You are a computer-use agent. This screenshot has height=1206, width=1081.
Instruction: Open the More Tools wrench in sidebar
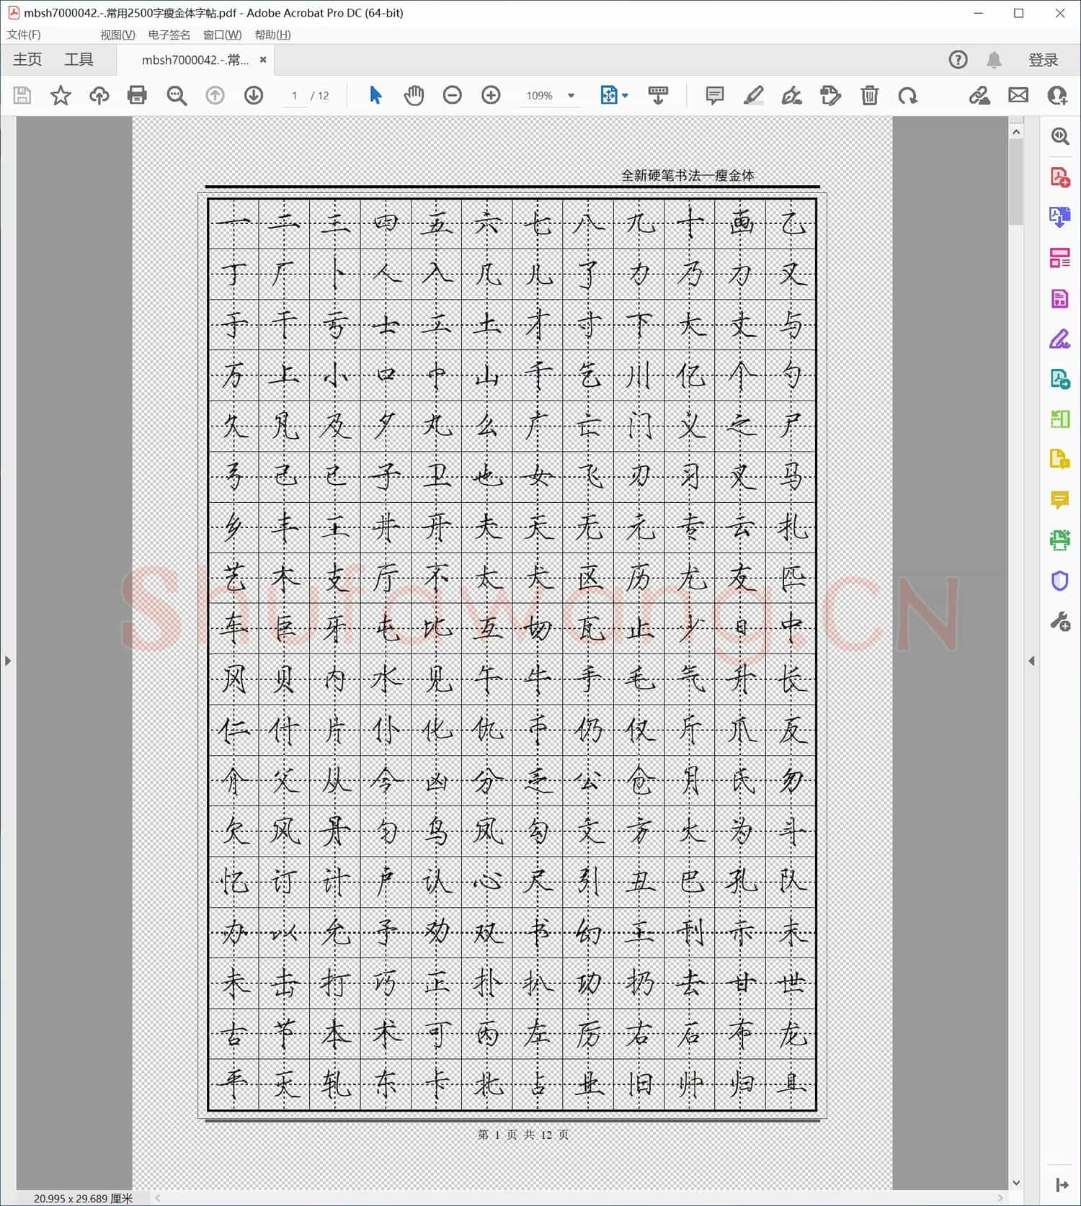1059,621
